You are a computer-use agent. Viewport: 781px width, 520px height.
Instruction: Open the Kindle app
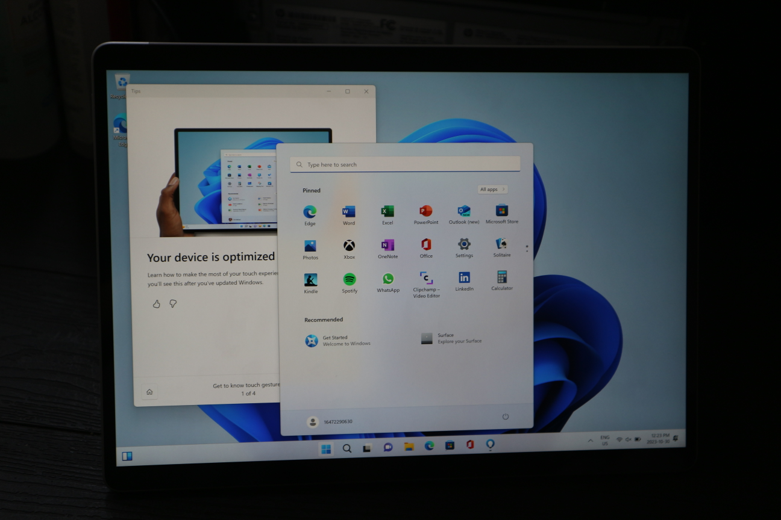311,283
